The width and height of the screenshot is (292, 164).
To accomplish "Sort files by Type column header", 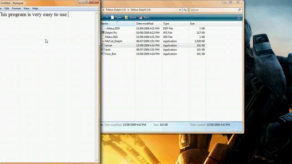I will coord(175,24).
